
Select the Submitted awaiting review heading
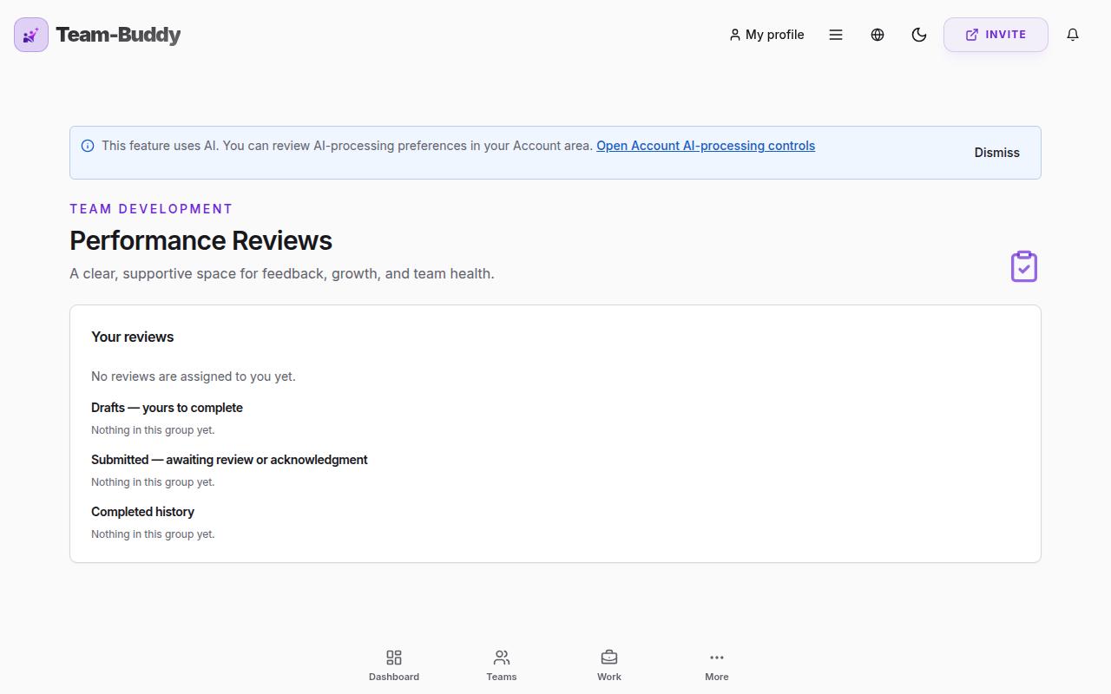[x=229, y=460]
